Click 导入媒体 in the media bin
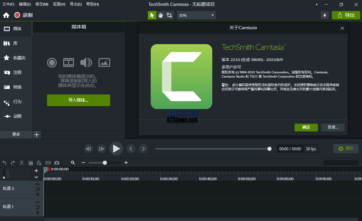The height and width of the screenshot is (221, 362). tap(78, 100)
